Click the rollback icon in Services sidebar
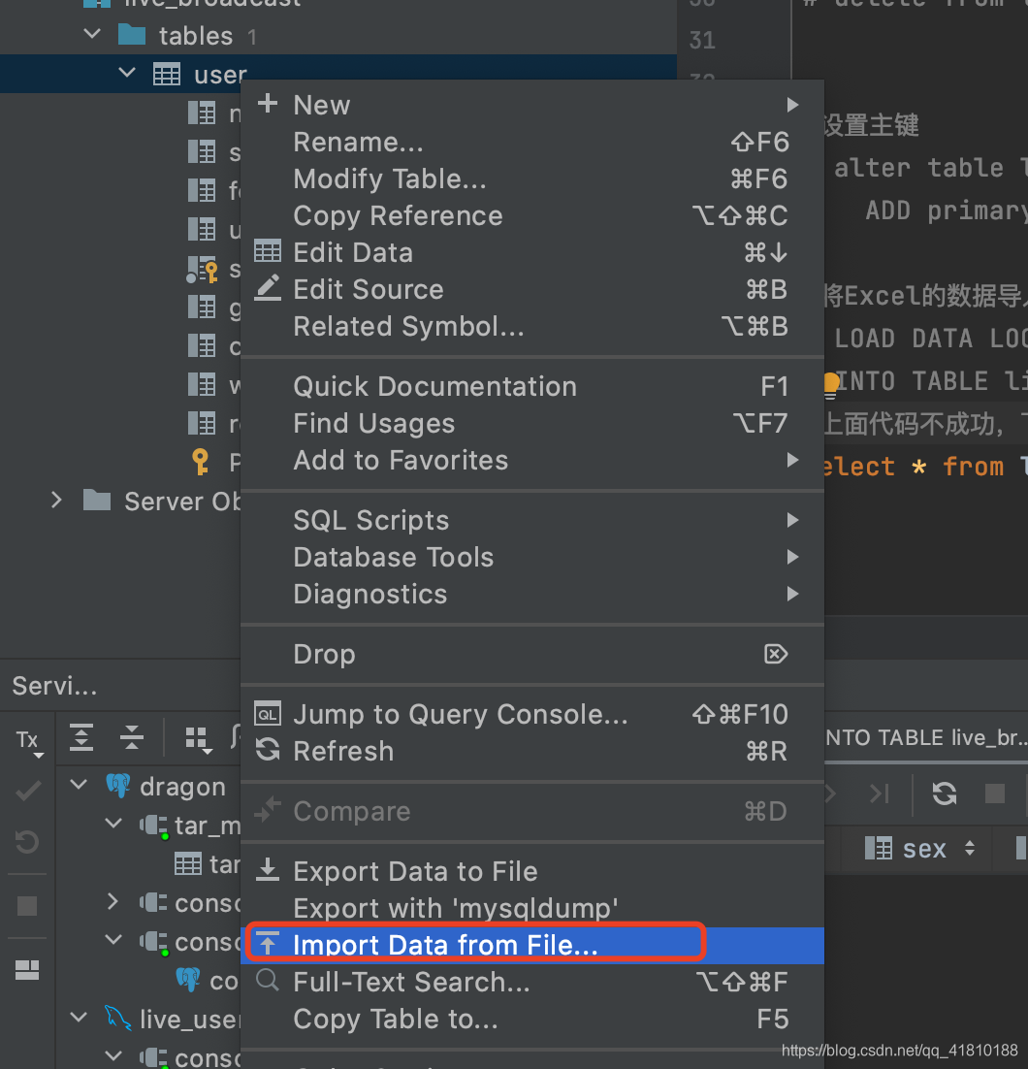1028x1069 pixels. click(x=27, y=841)
